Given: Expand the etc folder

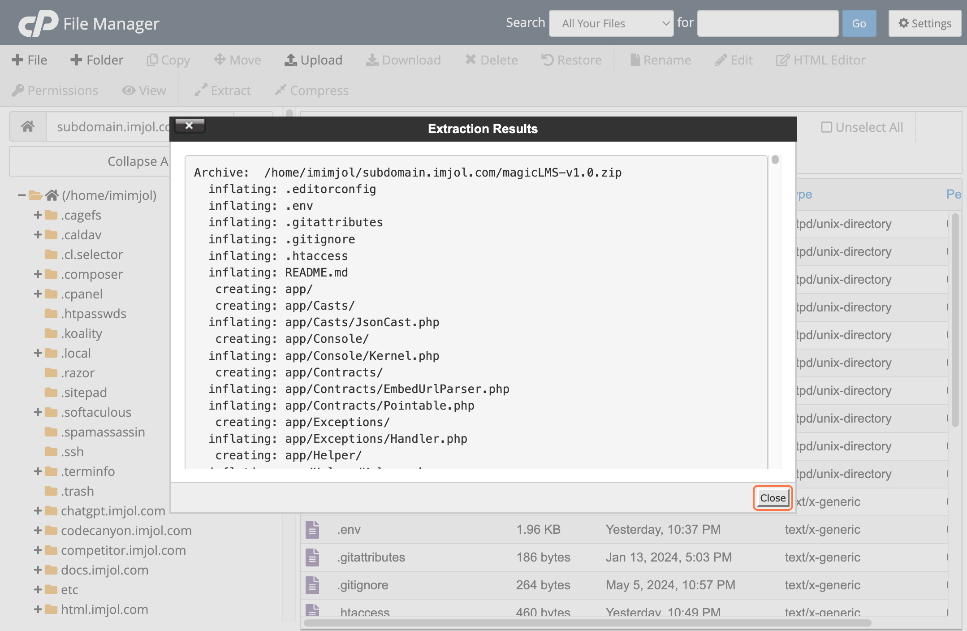Looking at the screenshot, I should pyautogui.click(x=38, y=589).
